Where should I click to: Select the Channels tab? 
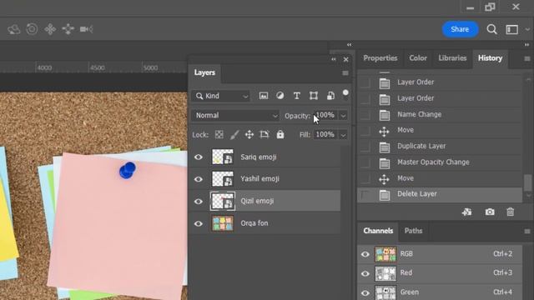pyautogui.click(x=378, y=231)
